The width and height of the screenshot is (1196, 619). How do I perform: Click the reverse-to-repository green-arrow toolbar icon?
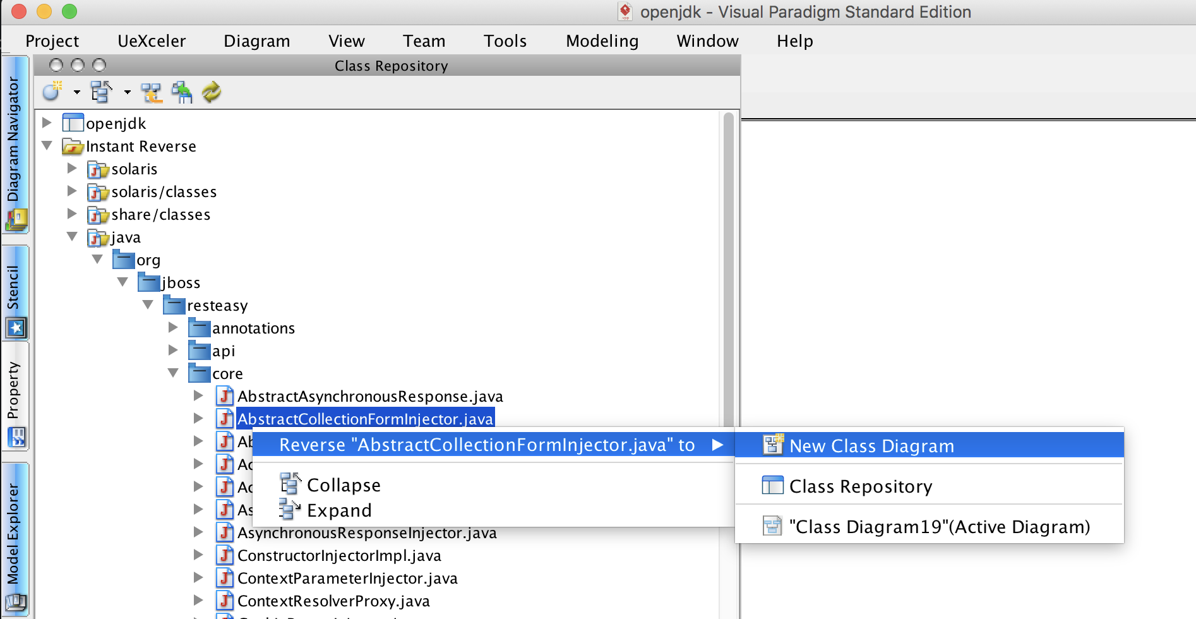182,92
